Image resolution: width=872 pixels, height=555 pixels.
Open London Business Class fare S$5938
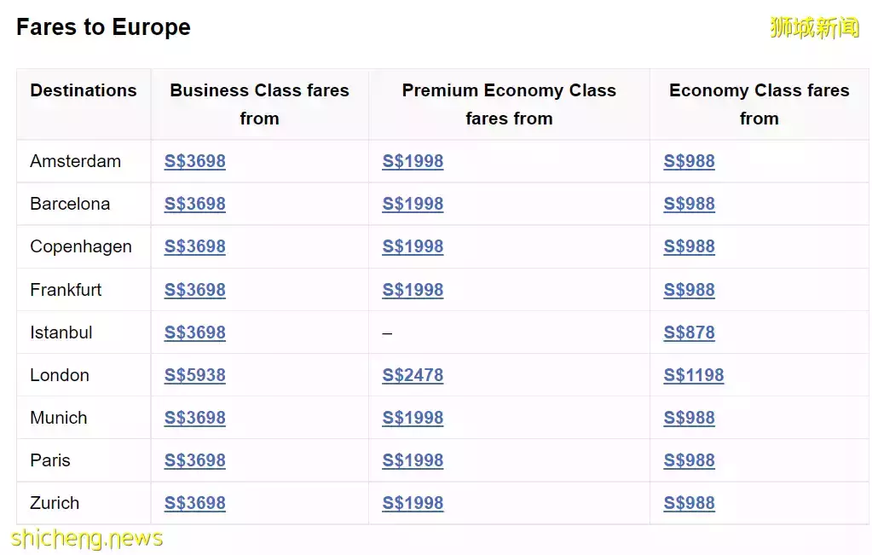(x=194, y=375)
